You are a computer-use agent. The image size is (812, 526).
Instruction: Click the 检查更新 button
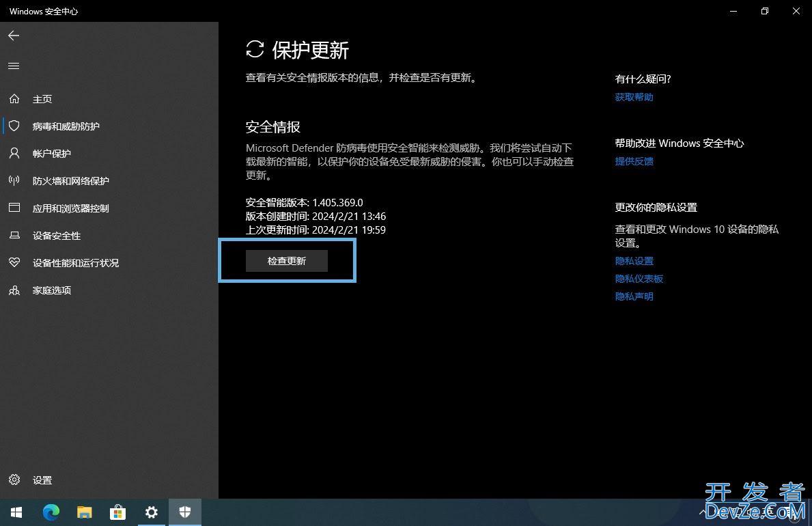click(x=286, y=261)
